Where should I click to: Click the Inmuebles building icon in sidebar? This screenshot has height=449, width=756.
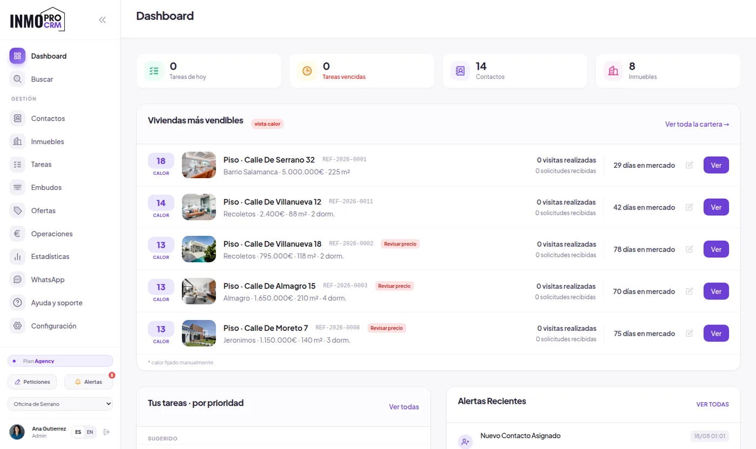(x=17, y=141)
